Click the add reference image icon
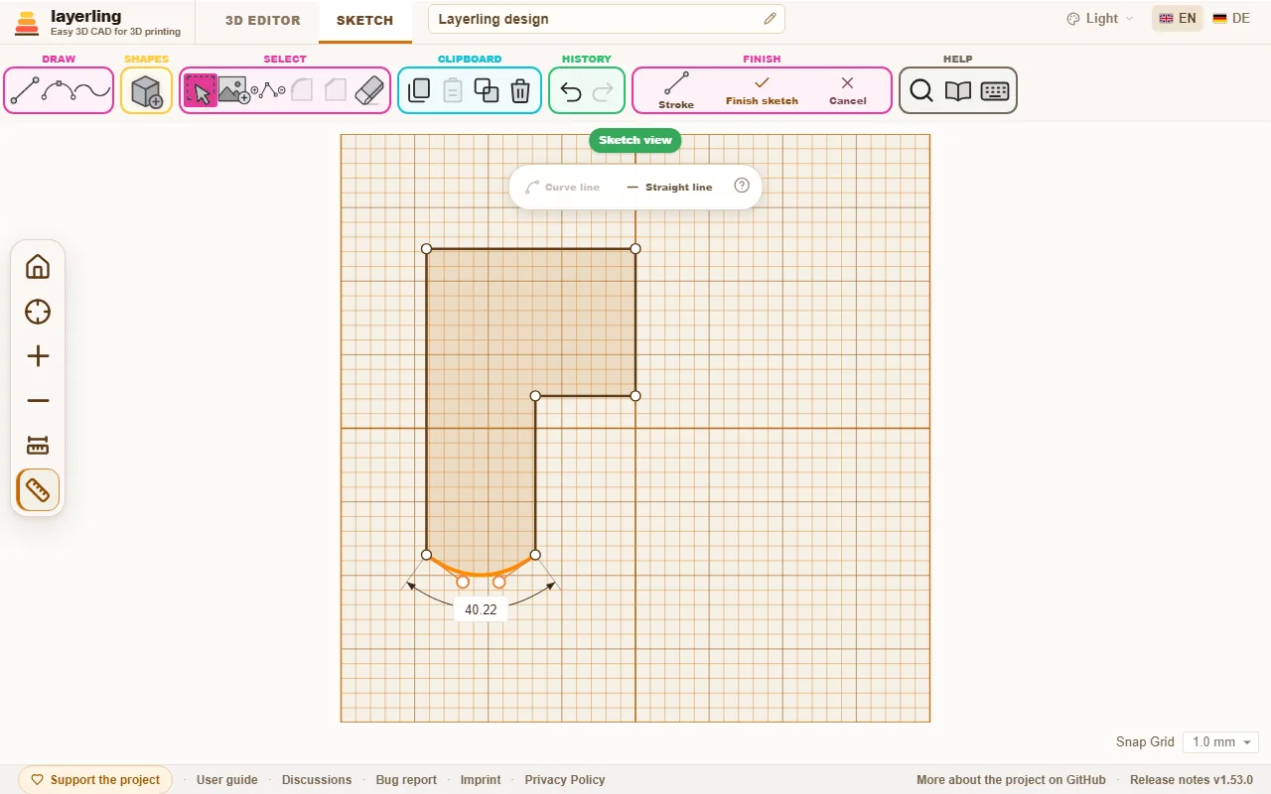Screen dimensions: 1271x794 (x=234, y=91)
